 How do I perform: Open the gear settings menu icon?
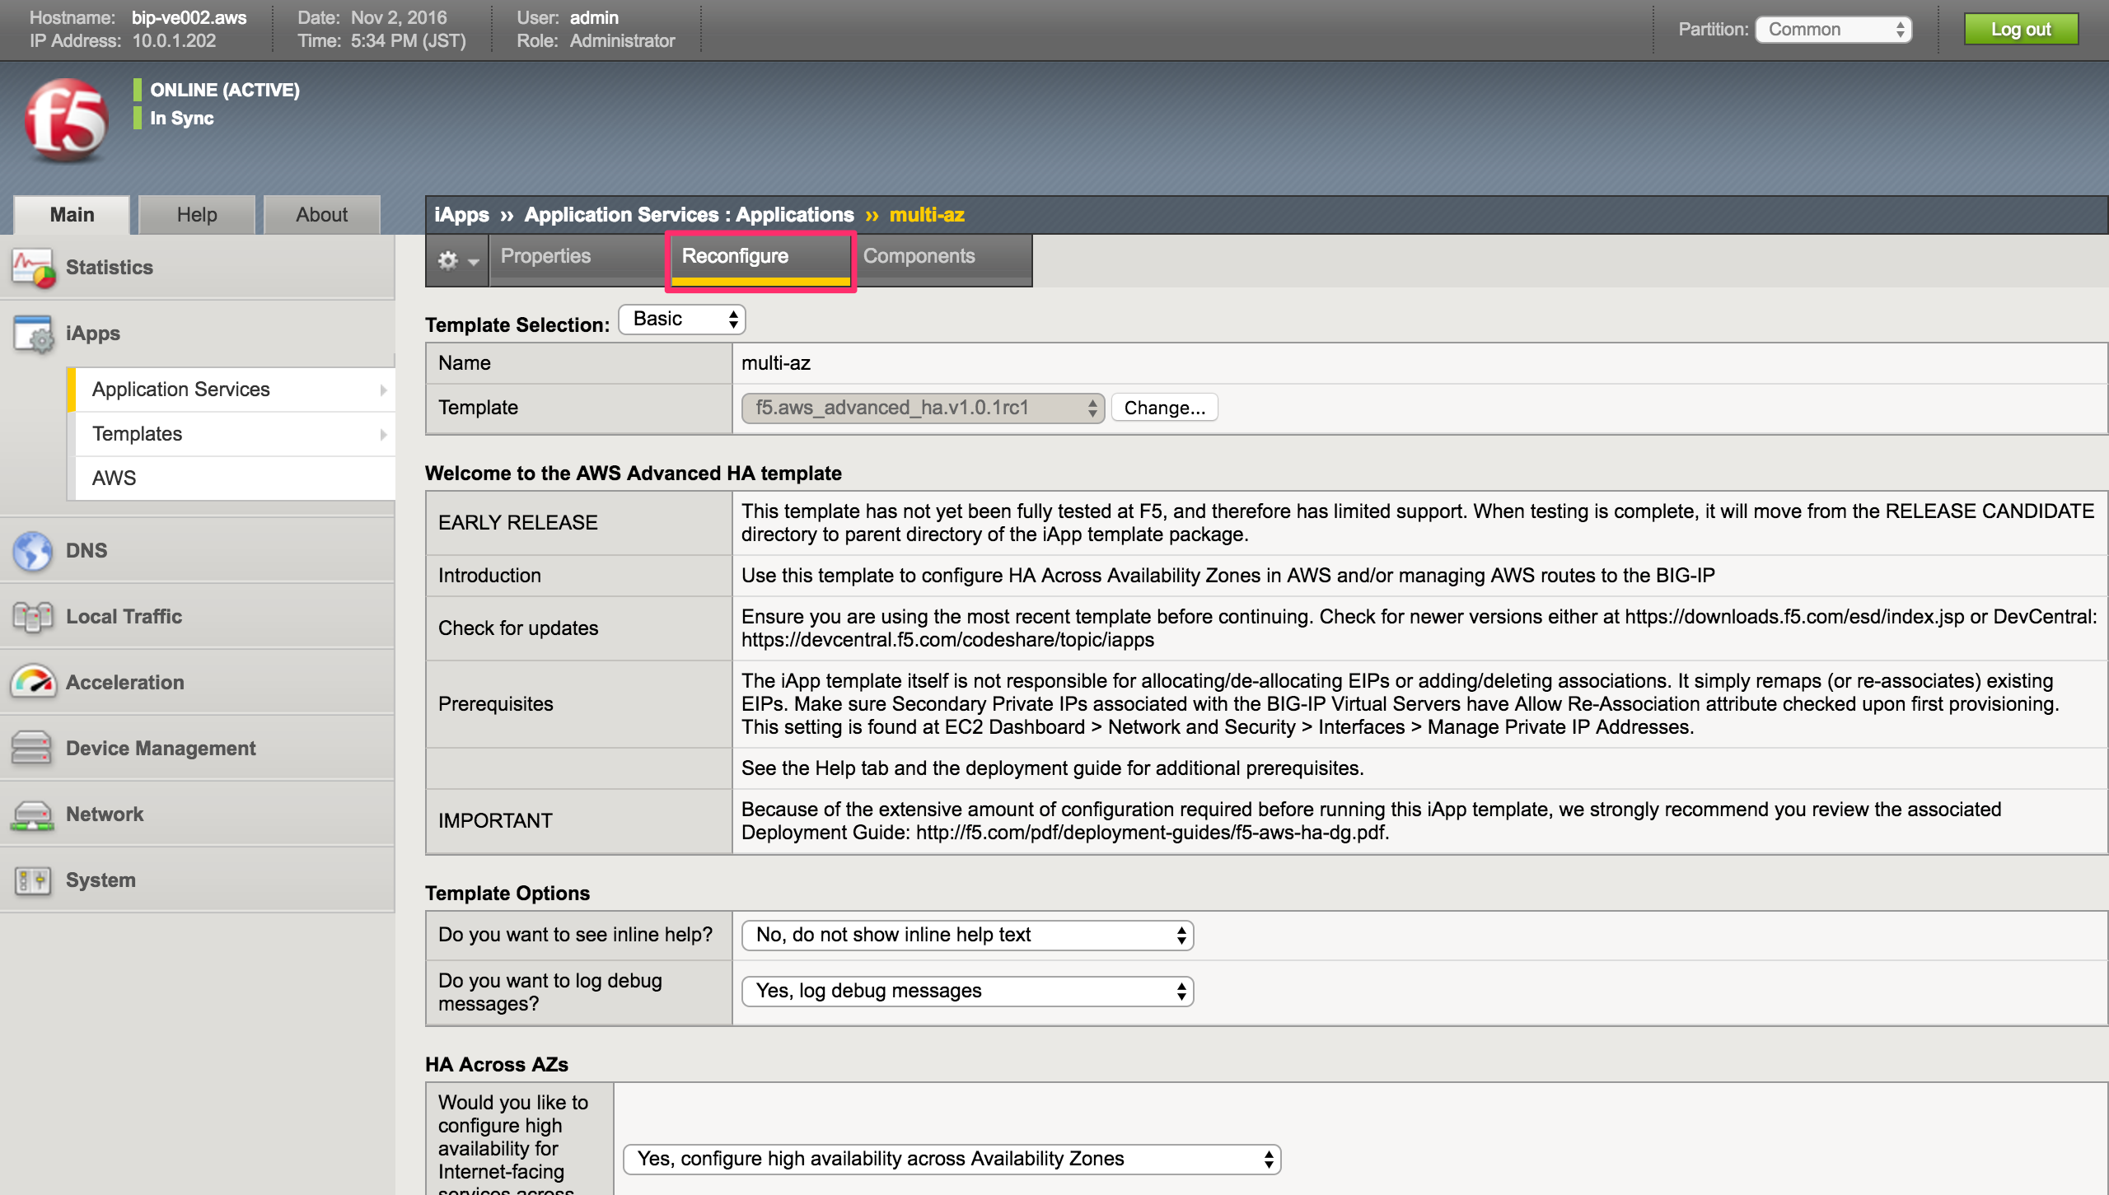point(447,260)
